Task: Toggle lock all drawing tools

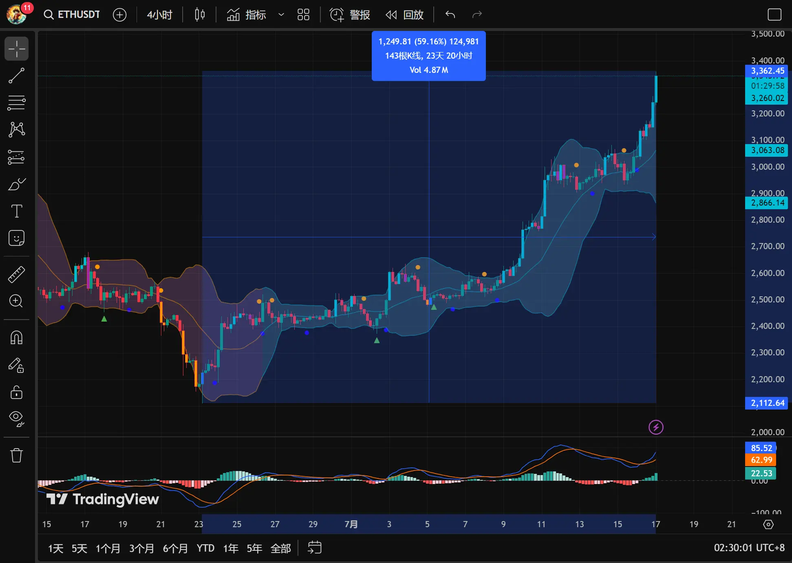Action: pyautogui.click(x=17, y=392)
